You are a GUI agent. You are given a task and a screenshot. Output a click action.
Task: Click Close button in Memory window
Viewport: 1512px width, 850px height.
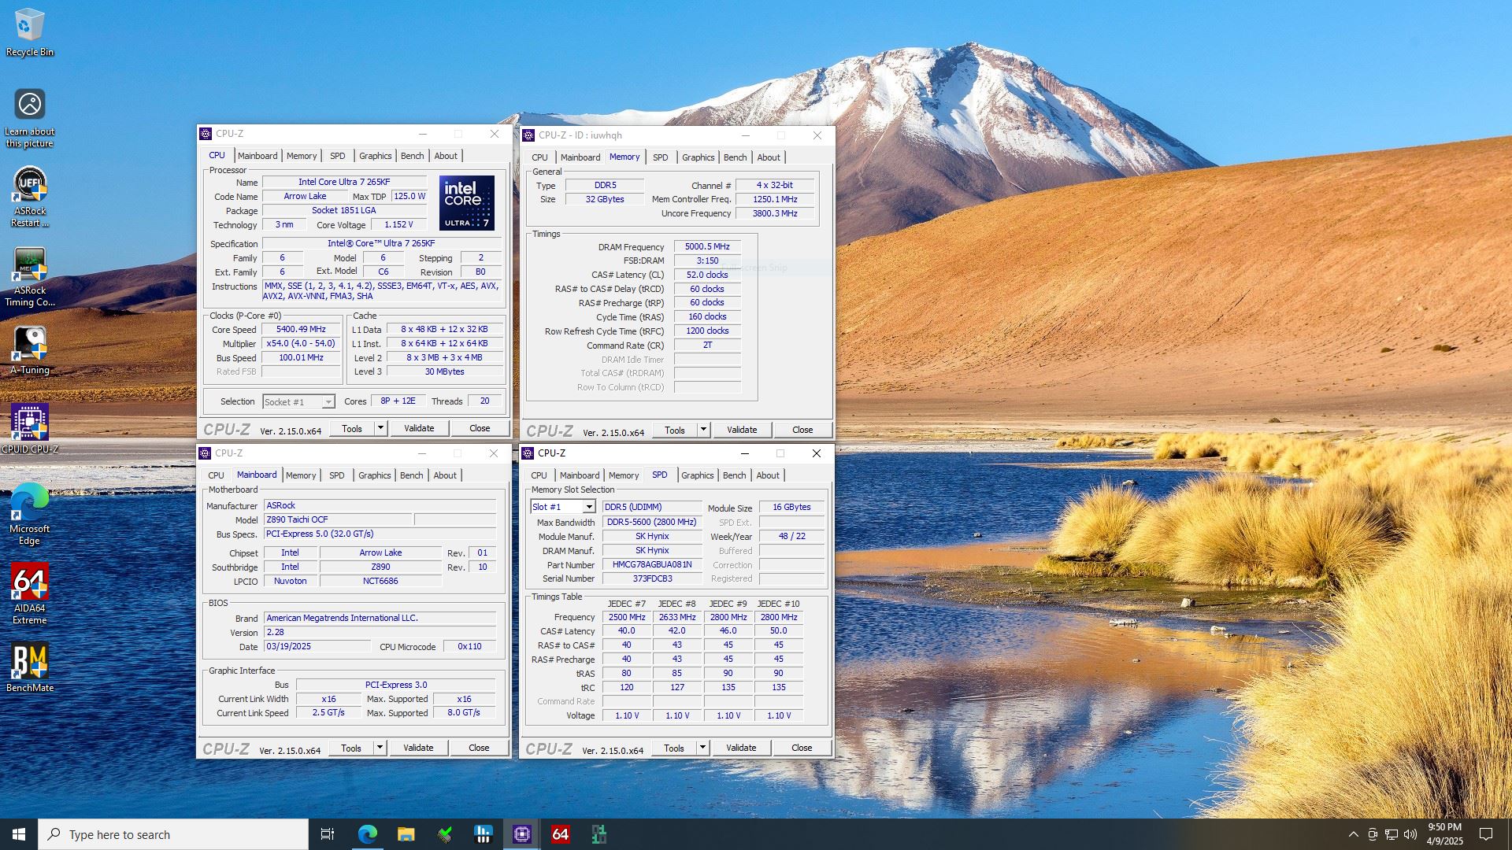click(x=802, y=430)
